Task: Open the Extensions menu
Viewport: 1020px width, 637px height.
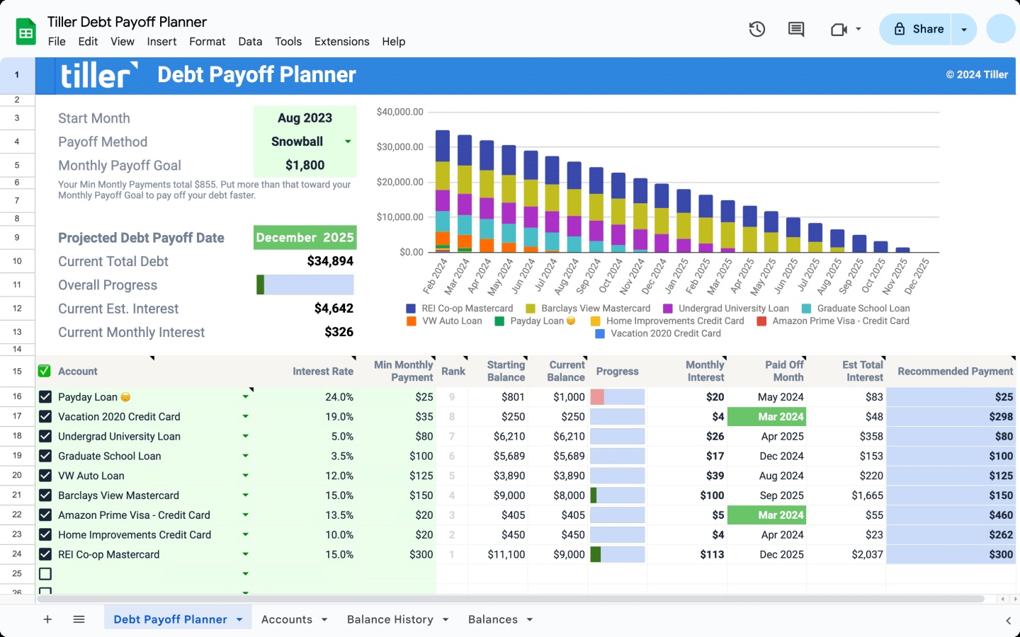Action: click(341, 42)
